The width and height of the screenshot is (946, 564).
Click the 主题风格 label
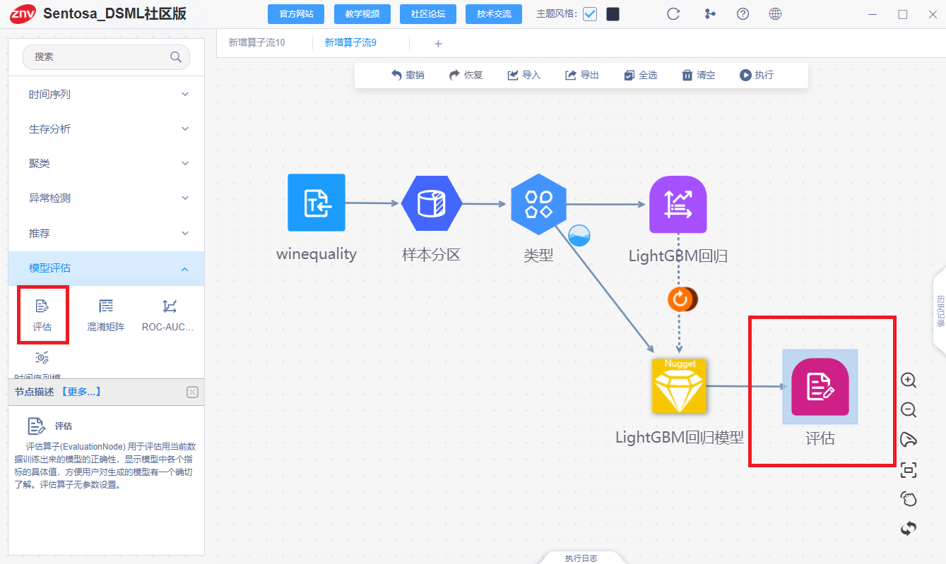(x=557, y=14)
